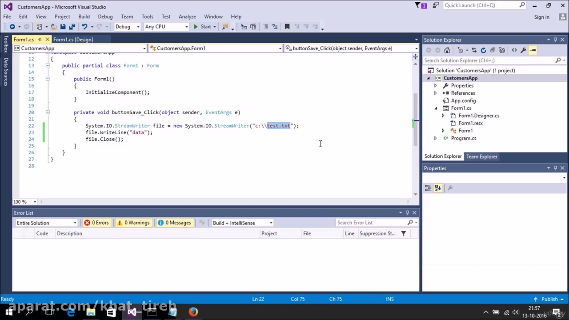
Task: Click the Publish button in status bar
Action: point(549,299)
